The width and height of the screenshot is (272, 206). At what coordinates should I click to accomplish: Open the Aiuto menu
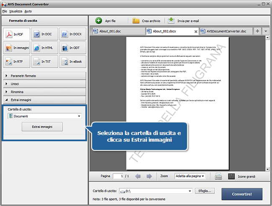[28, 11]
